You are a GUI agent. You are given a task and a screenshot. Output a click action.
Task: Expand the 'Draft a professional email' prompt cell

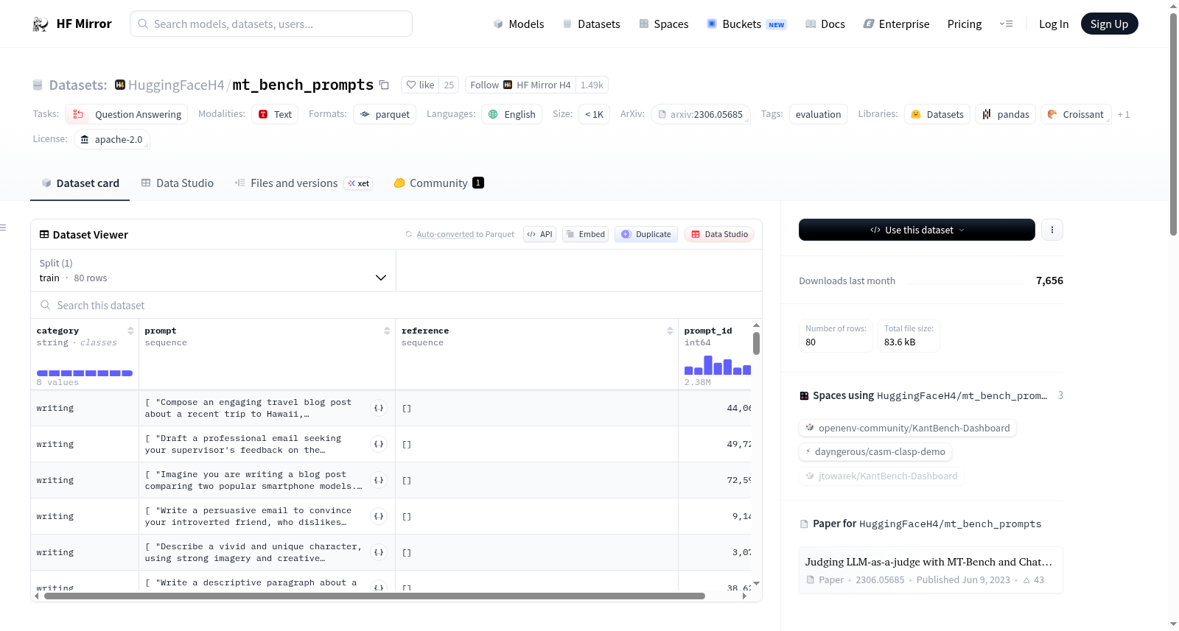coord(379,444)
